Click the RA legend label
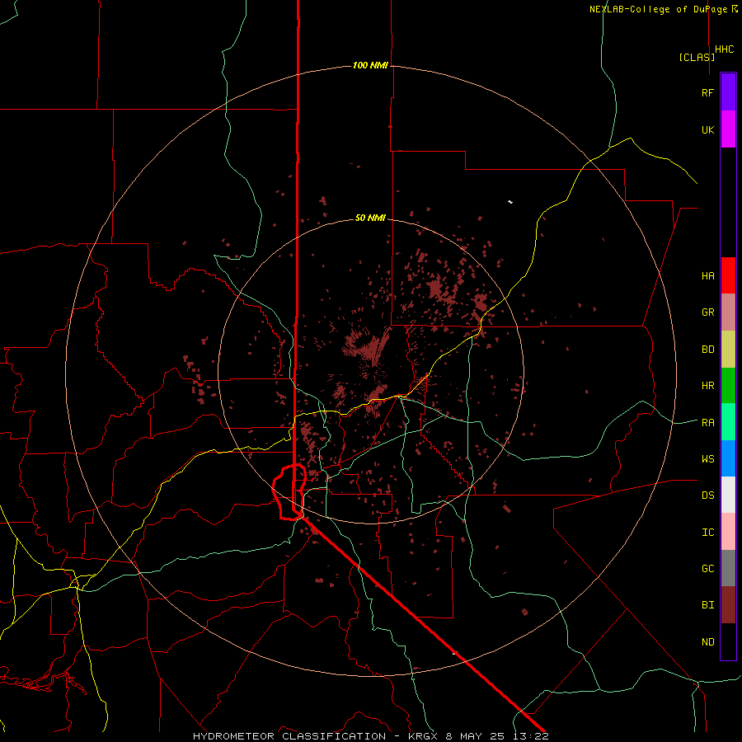742x742 pixels. [707, 423]
